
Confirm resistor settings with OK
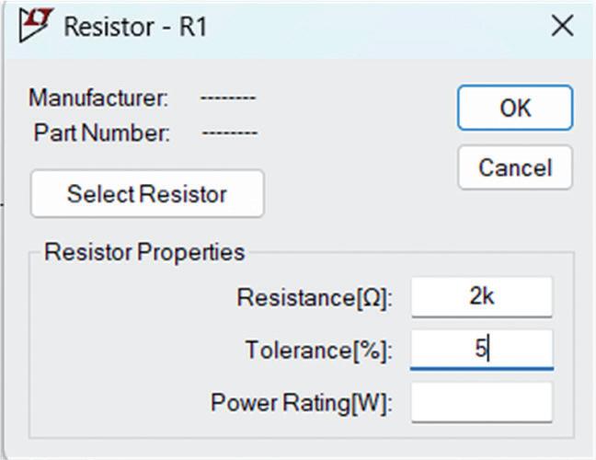point(514,108)
